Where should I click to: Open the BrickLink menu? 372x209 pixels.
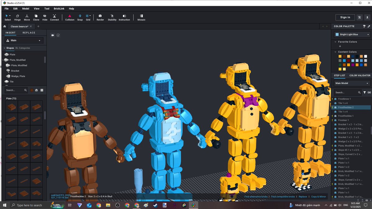pyautogui.click(x=59, y=9)
